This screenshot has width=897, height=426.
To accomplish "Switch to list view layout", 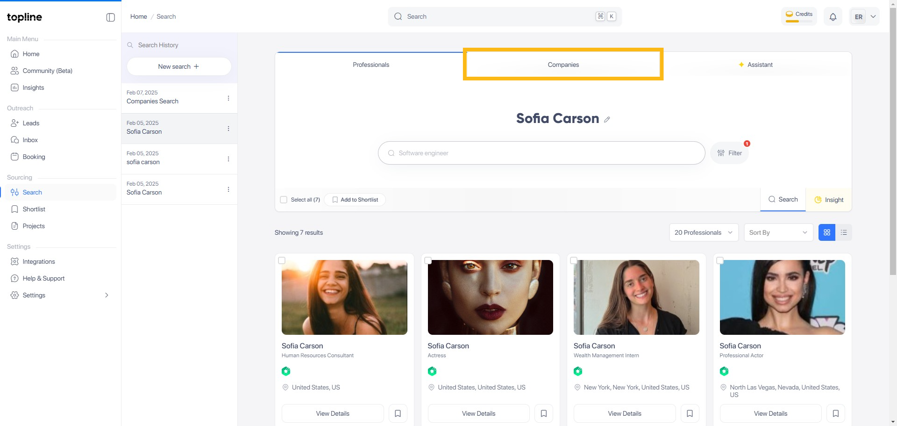I will pos(844,232).
